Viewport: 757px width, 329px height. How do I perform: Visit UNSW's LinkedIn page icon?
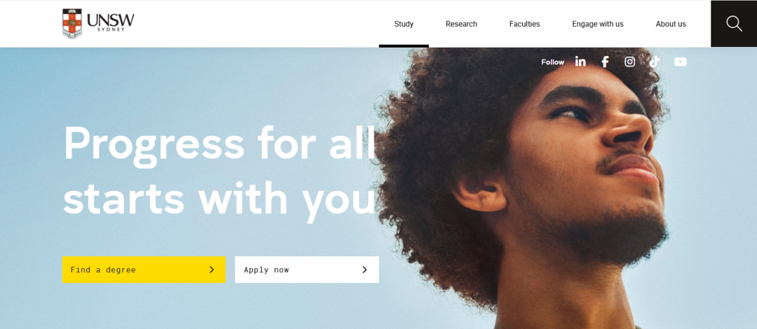(580, 62)
